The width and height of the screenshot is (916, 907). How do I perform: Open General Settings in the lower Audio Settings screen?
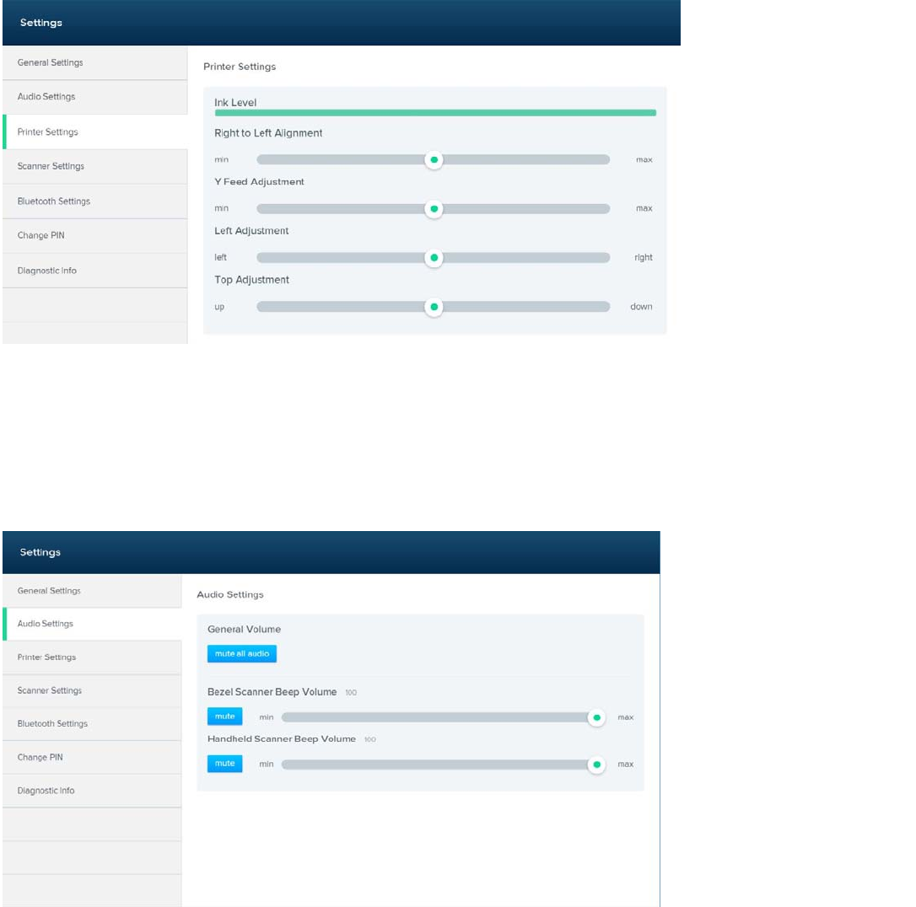point(92,591)
